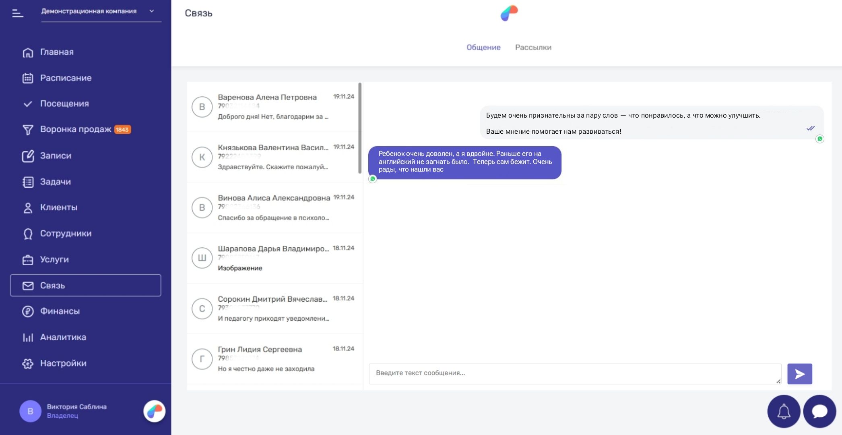This screenshot has width=842, height=435.
Task: Click the Воронка продаж funnel icon
Action: point(28,130)
